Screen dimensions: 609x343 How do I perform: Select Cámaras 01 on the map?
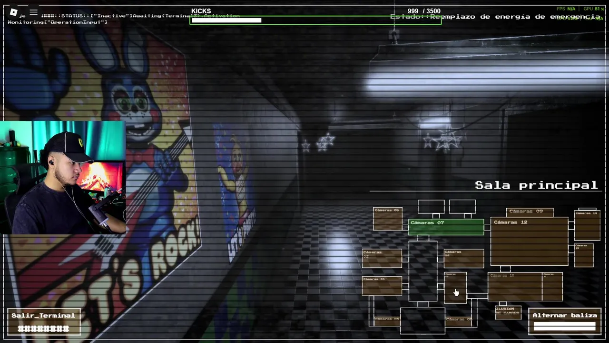382,286
